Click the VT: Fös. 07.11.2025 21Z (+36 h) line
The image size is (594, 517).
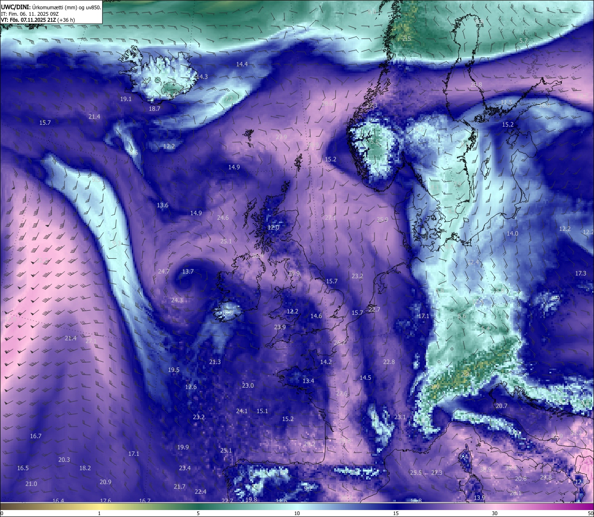(x=38, y=20)
